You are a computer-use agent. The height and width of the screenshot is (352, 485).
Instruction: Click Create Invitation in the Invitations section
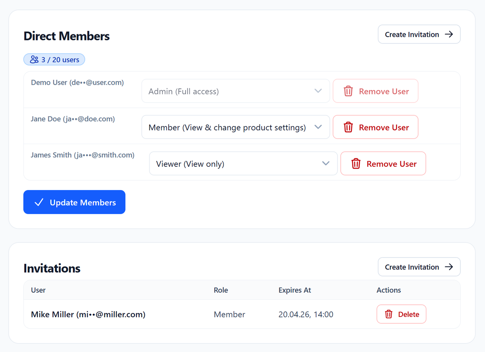pyautogui.click(x=419, y=266)
